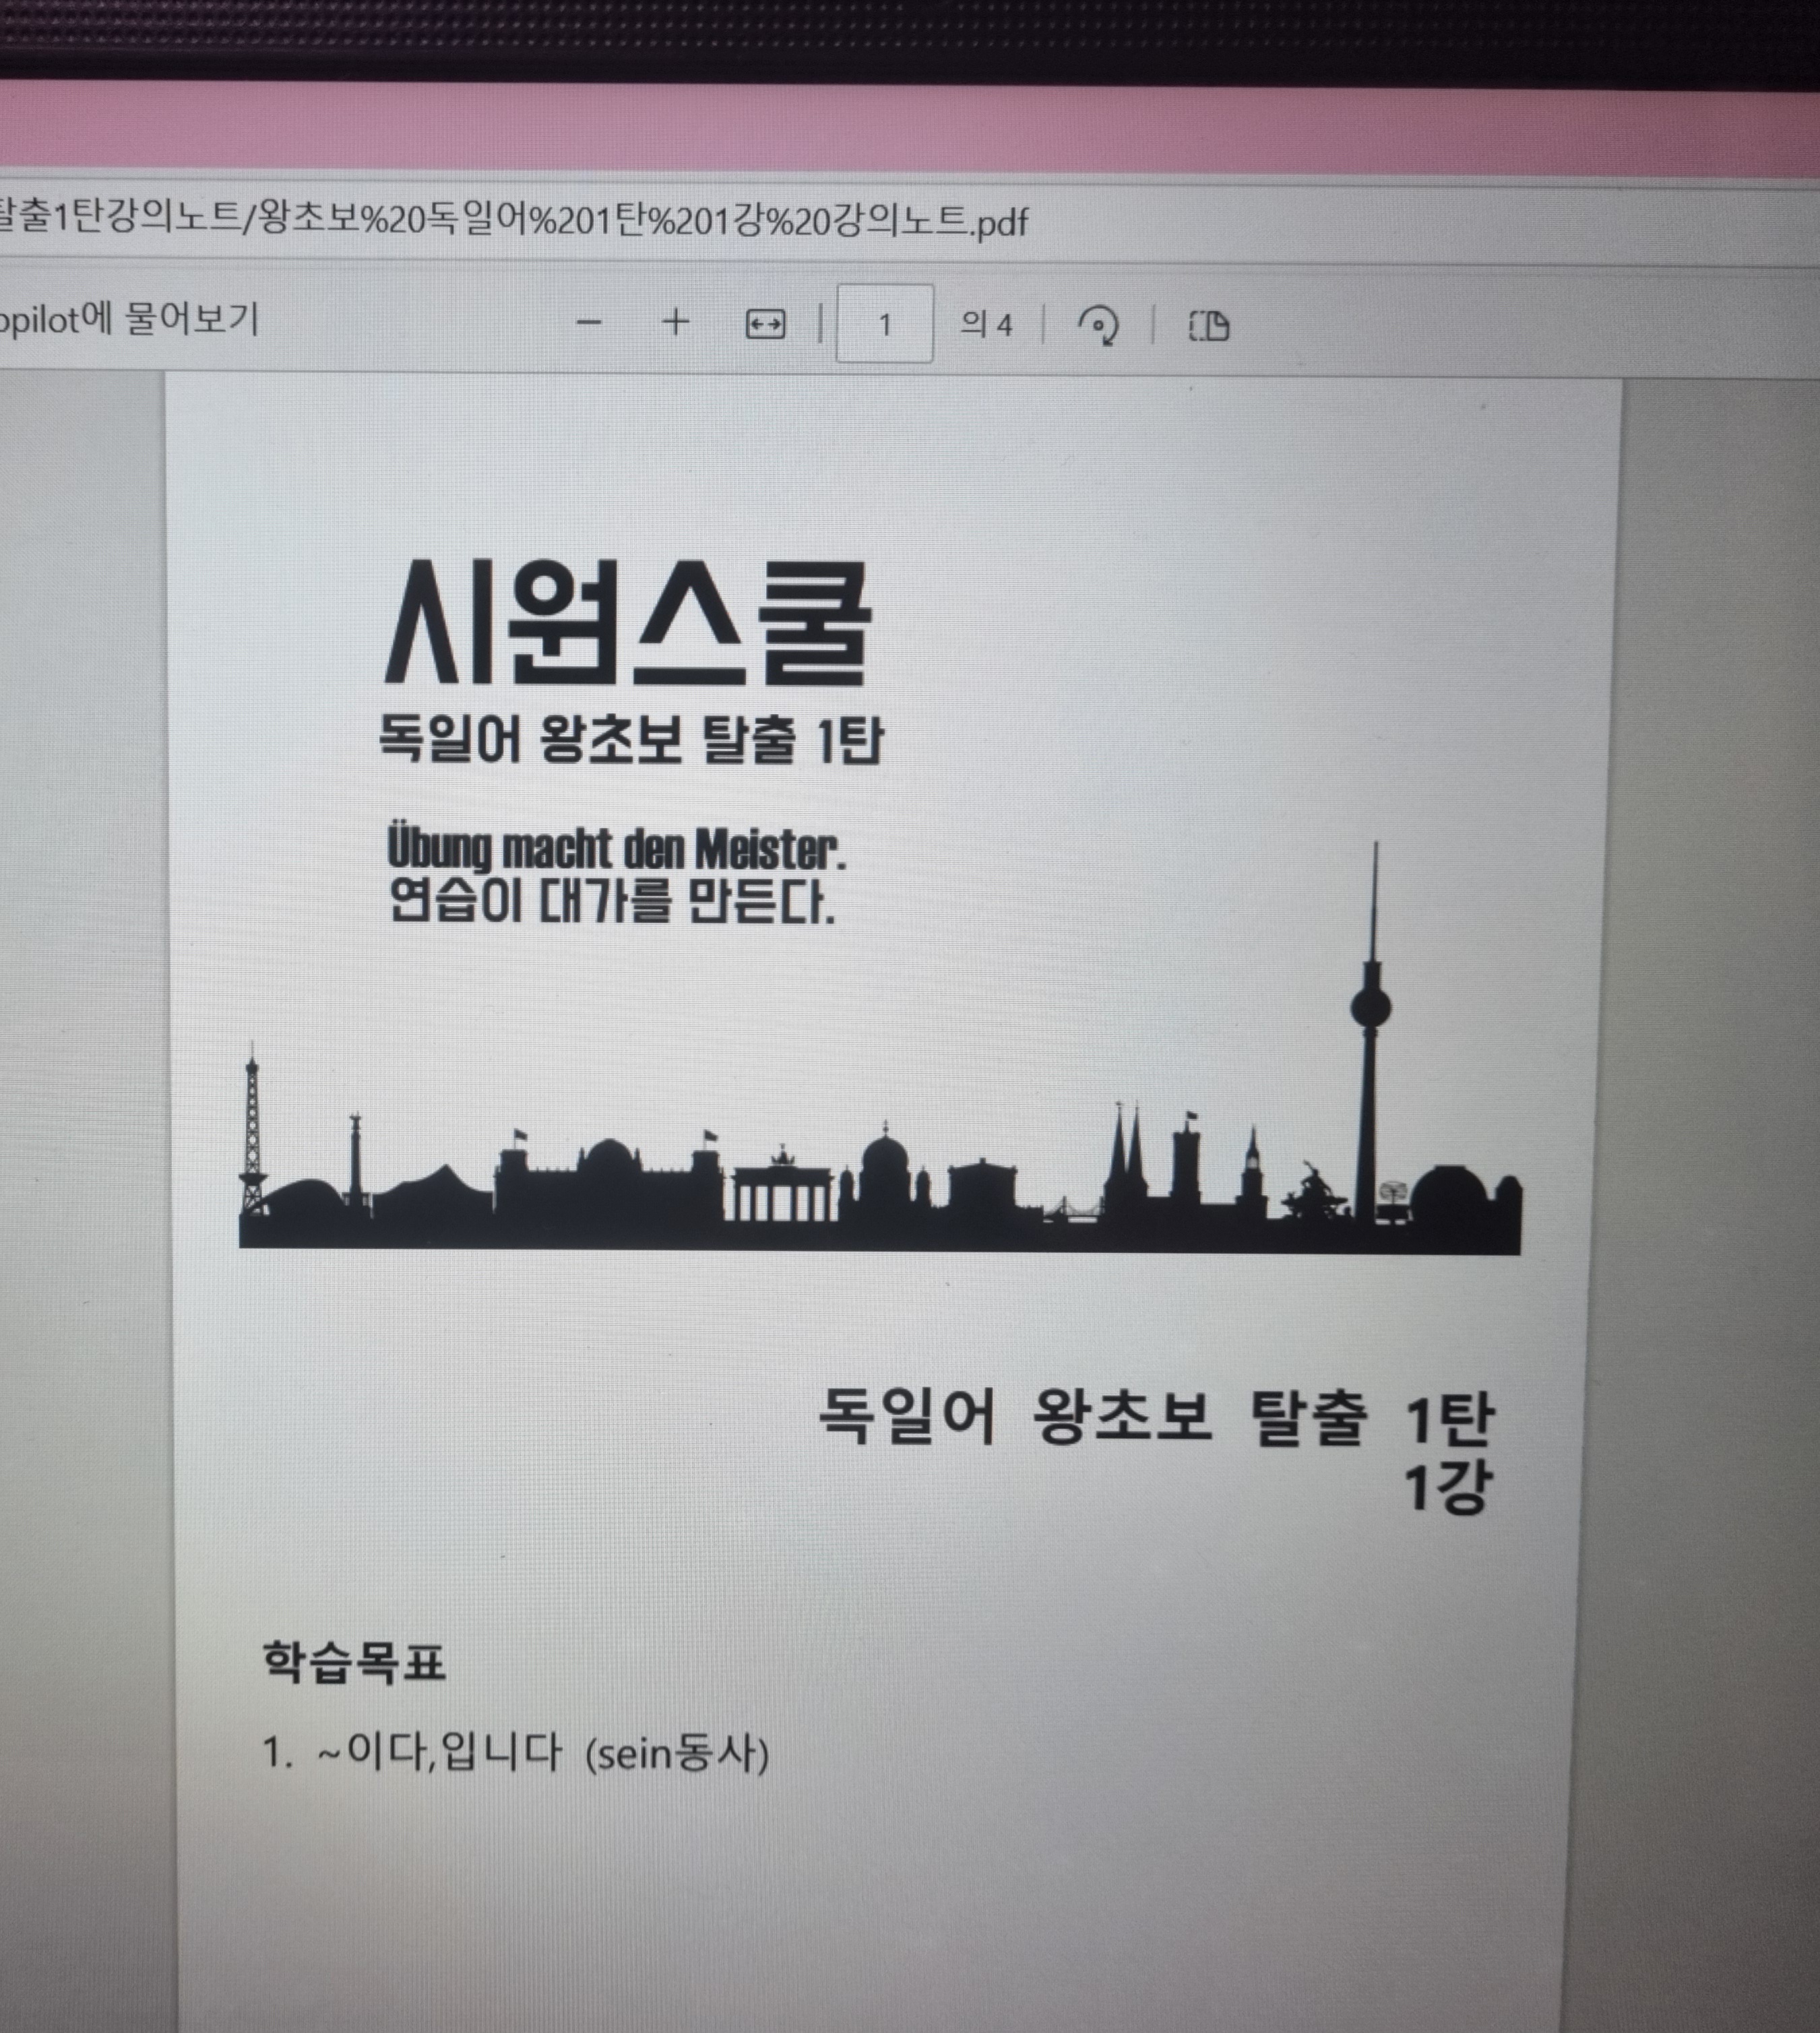Click the heading 학습목표
This screenshot has width=1820, height=2033.
(354, 1663)
